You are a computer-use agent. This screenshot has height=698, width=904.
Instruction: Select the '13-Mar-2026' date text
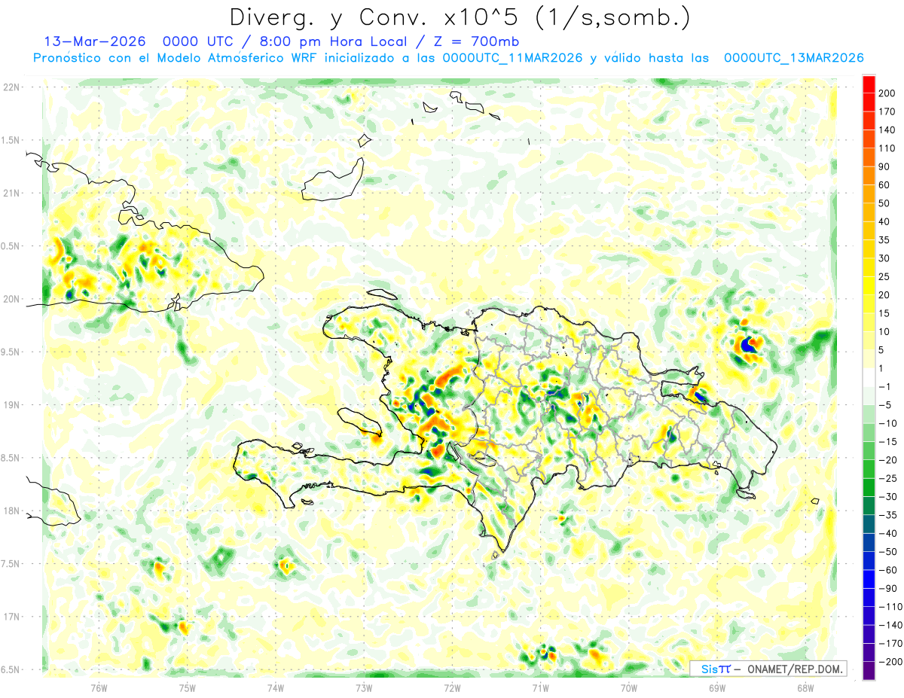click(95, 41)
